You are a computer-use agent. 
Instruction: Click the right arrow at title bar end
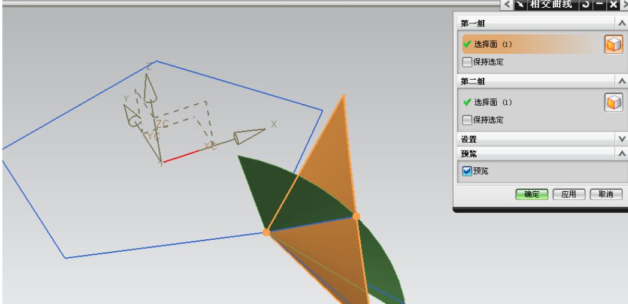(625, 5)
